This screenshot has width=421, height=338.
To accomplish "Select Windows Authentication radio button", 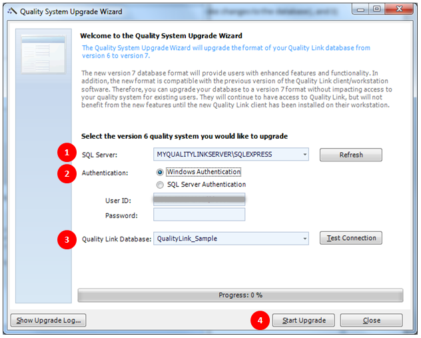I will [x=160, y=172].
